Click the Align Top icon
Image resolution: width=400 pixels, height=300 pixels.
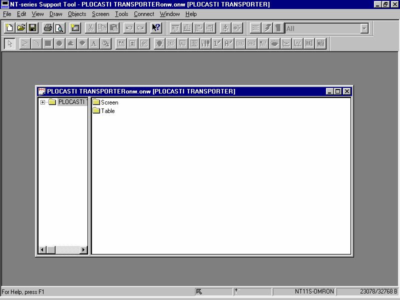tap(175, 28)
